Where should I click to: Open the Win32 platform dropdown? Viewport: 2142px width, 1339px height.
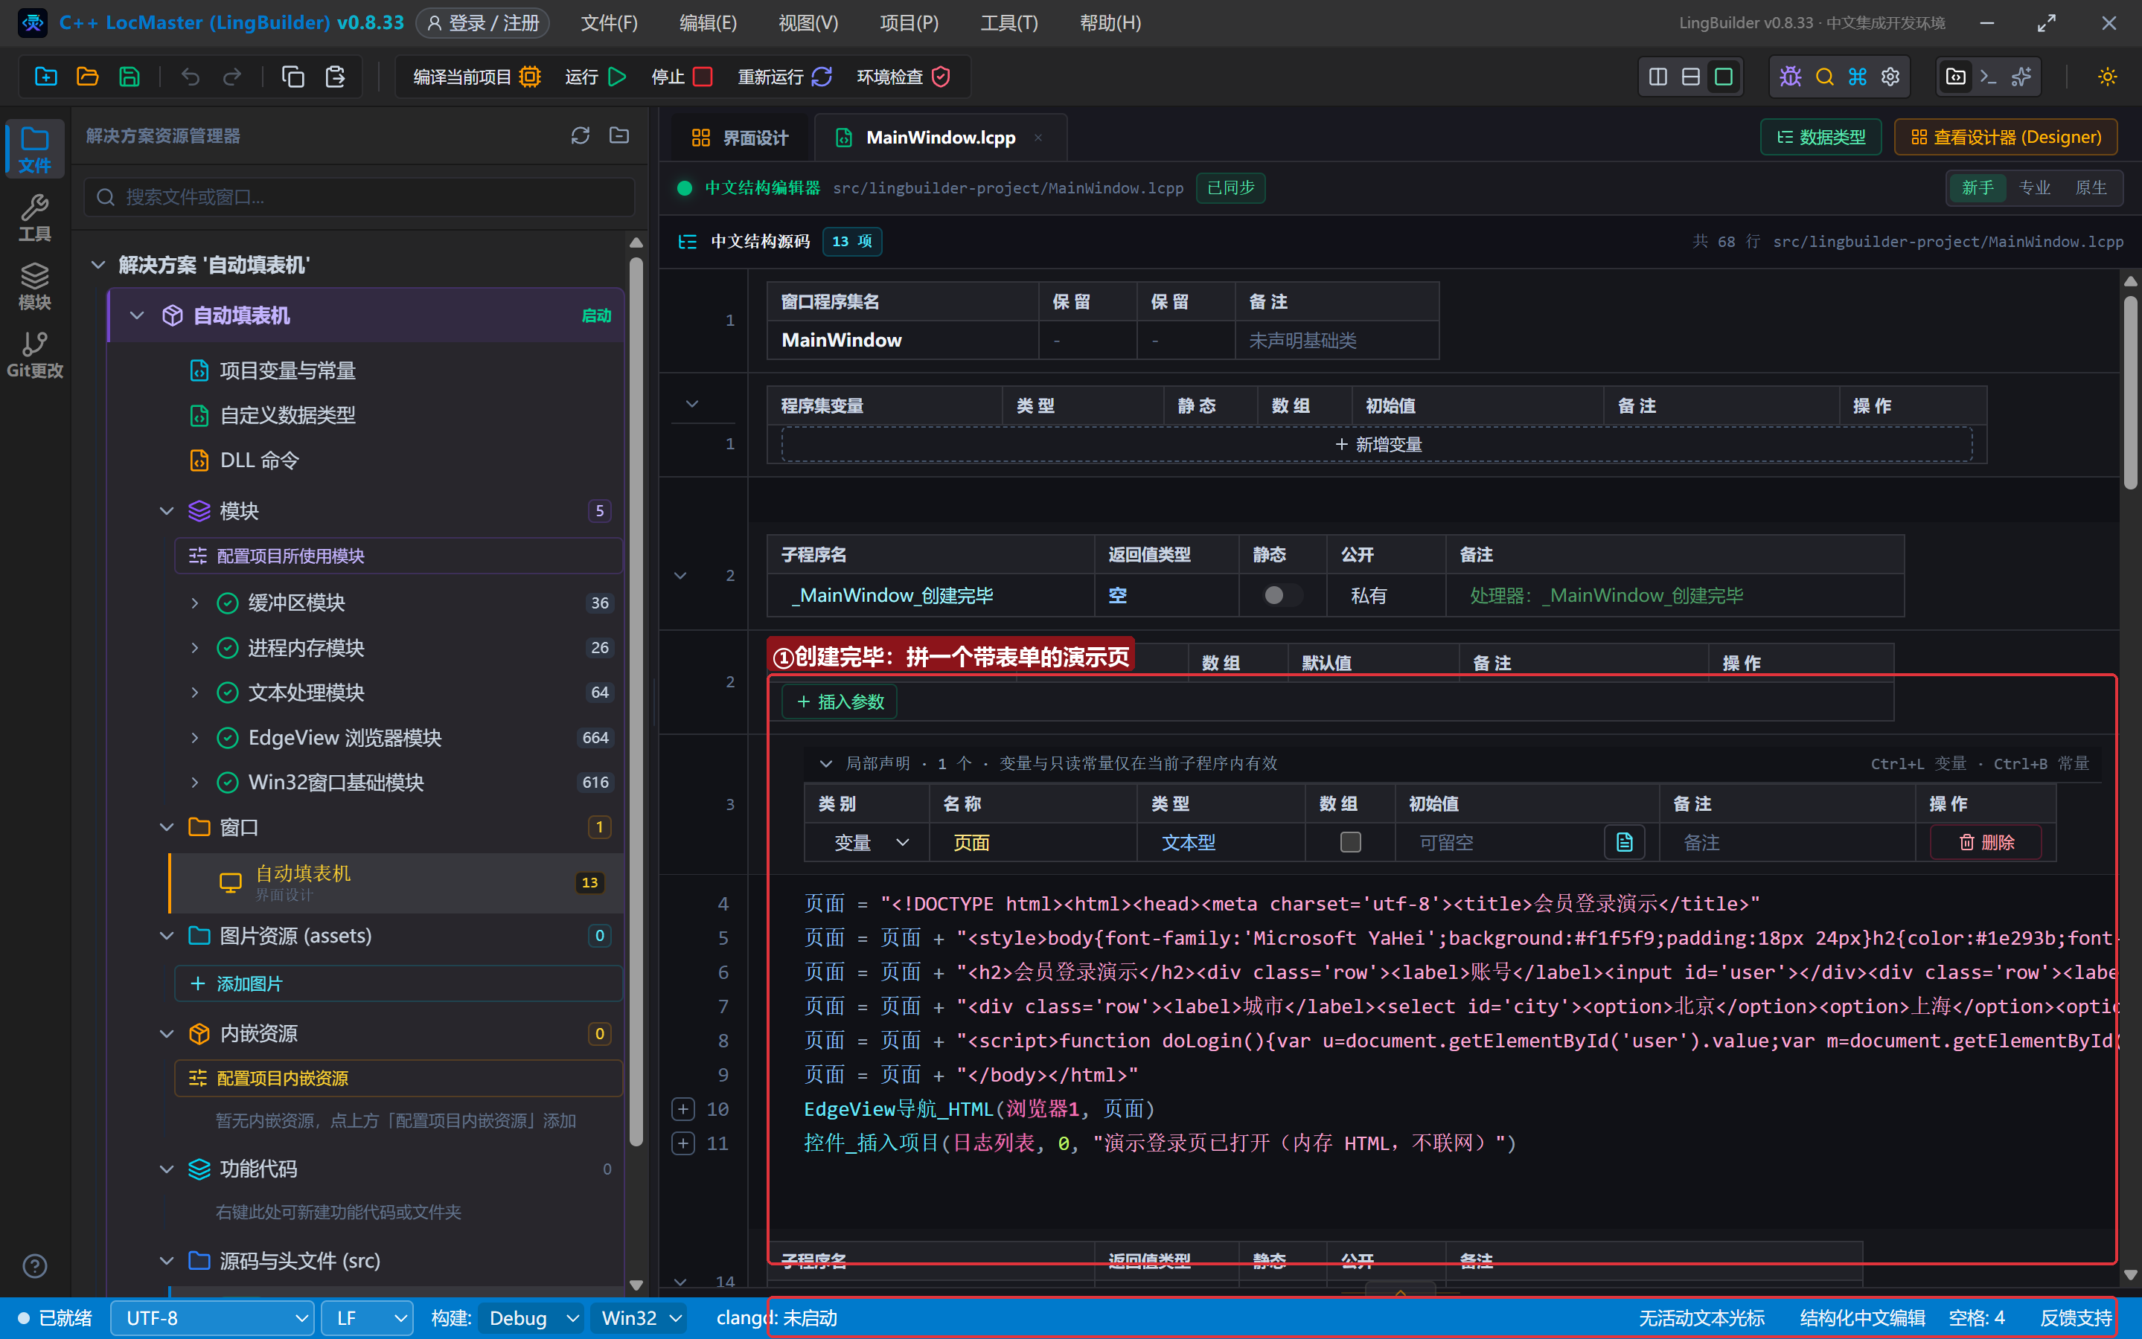coord(639,1319)
